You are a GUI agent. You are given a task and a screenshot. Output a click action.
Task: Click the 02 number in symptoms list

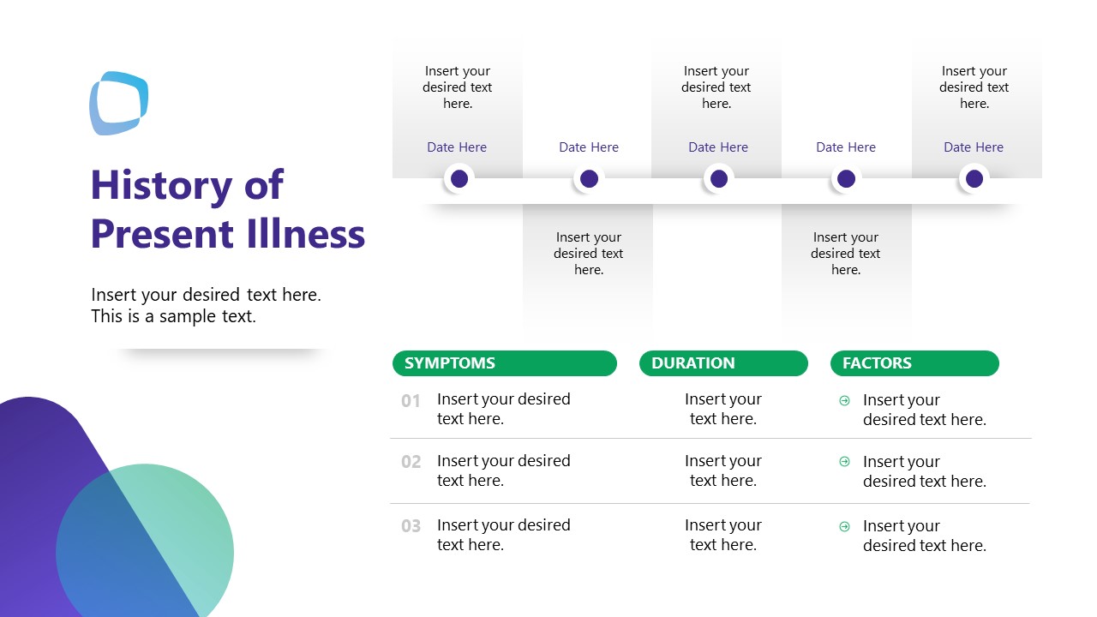tap(411, 462)
